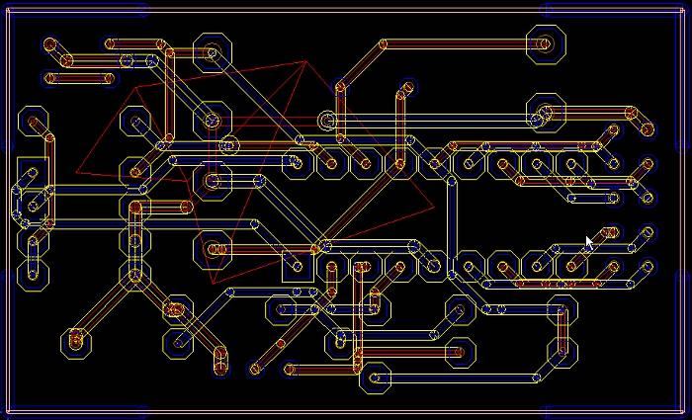Select the square pin-1 pad of the IC
The height and width of the screenshot is (420, 692).
pyautogui.click(x=294, y=264)
